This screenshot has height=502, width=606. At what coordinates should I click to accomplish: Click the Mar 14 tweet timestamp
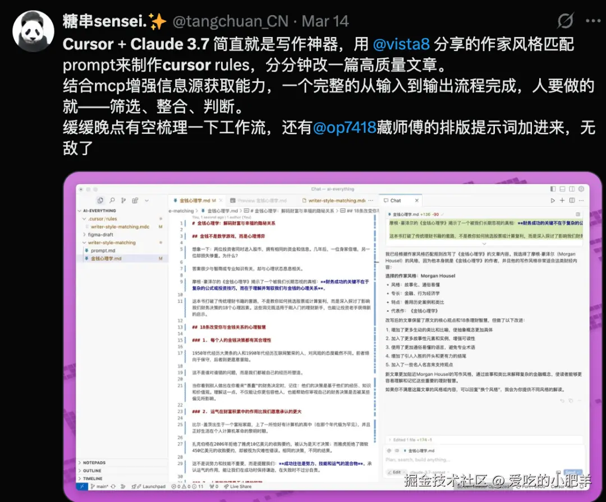click(325, 21)
